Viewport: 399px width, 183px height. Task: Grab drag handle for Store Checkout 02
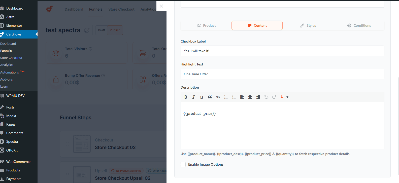[67, 144]
